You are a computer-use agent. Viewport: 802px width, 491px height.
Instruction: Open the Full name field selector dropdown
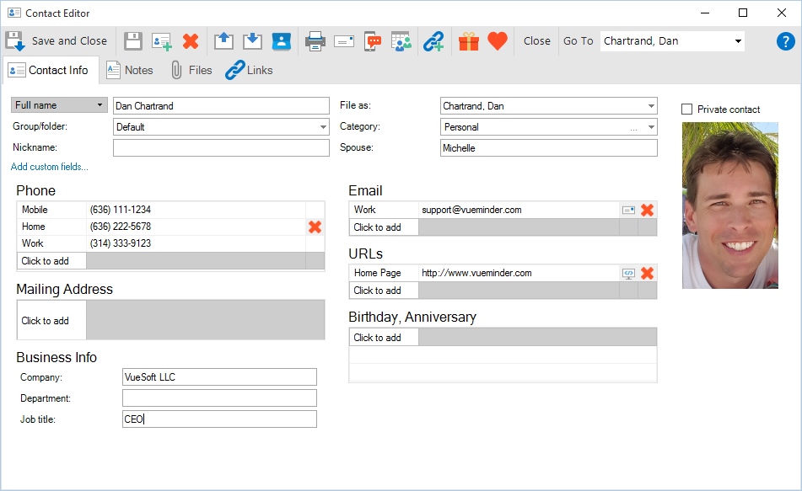(100, 104)
